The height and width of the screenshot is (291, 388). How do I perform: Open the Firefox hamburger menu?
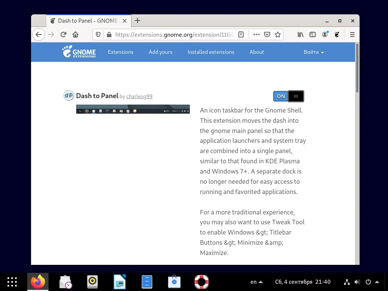pos(352,34)
